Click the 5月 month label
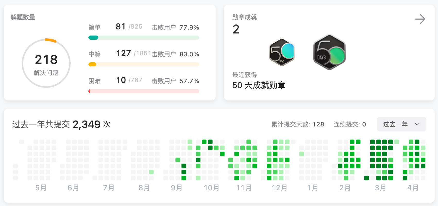The image size is (438, 206). pyautogui.click(x=41, y=188)
